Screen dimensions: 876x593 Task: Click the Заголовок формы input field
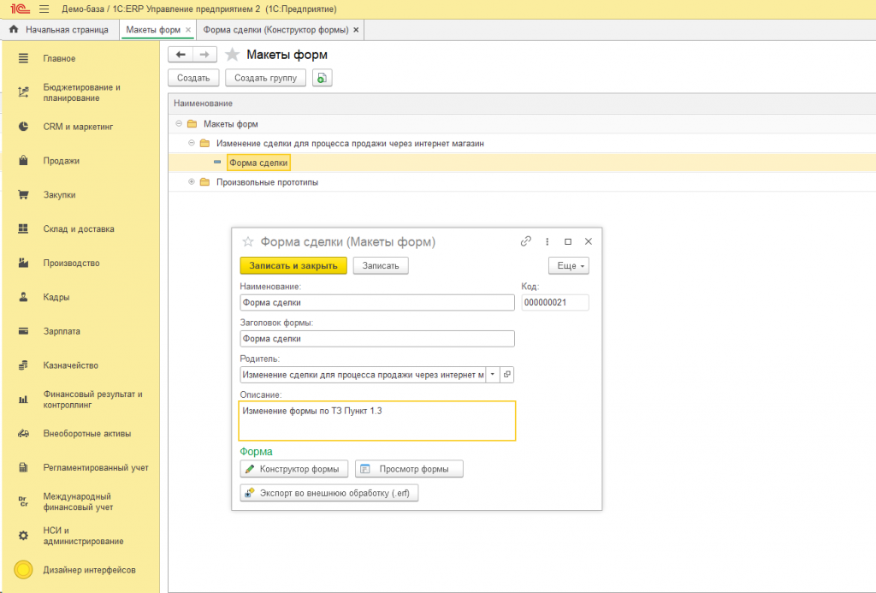pos(377,339)
